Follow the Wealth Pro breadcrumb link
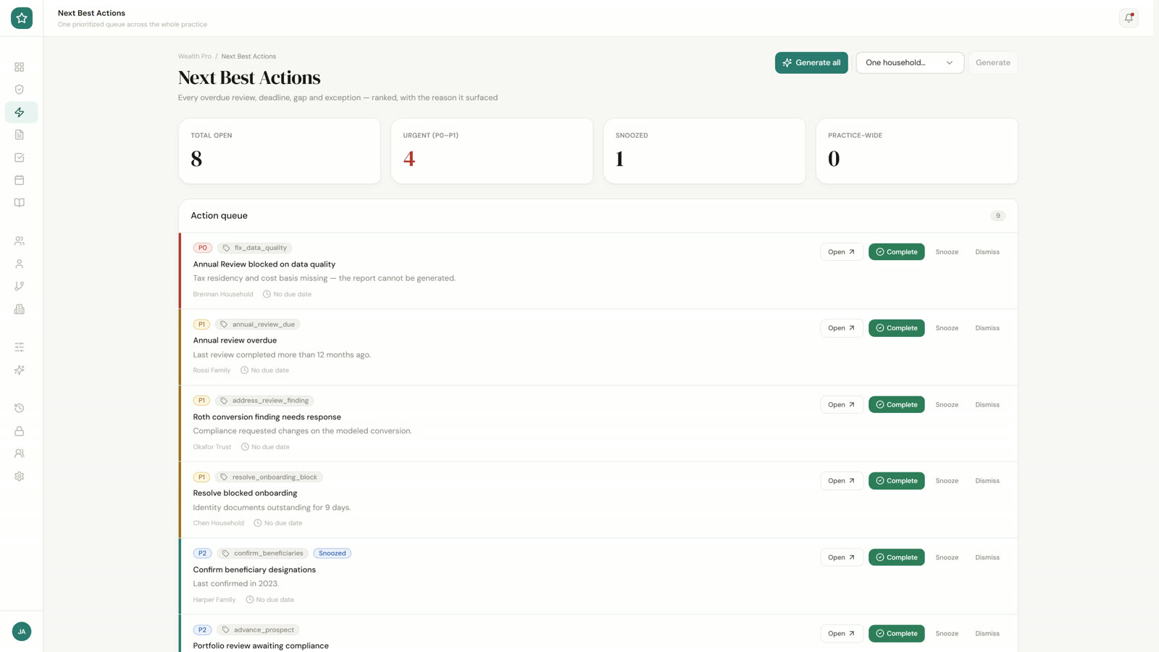This screenshot has width=1159, height=652. pos(195,57)
